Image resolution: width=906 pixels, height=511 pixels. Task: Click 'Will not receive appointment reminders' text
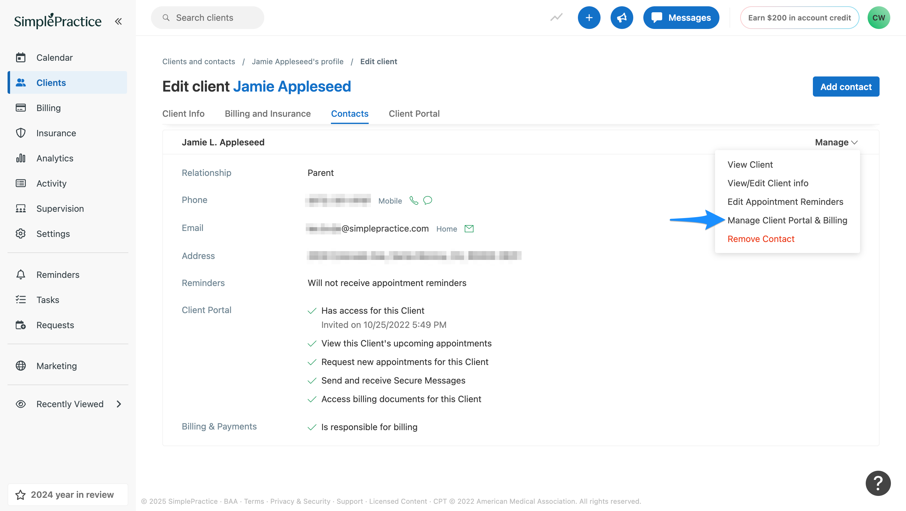[387, 283]
